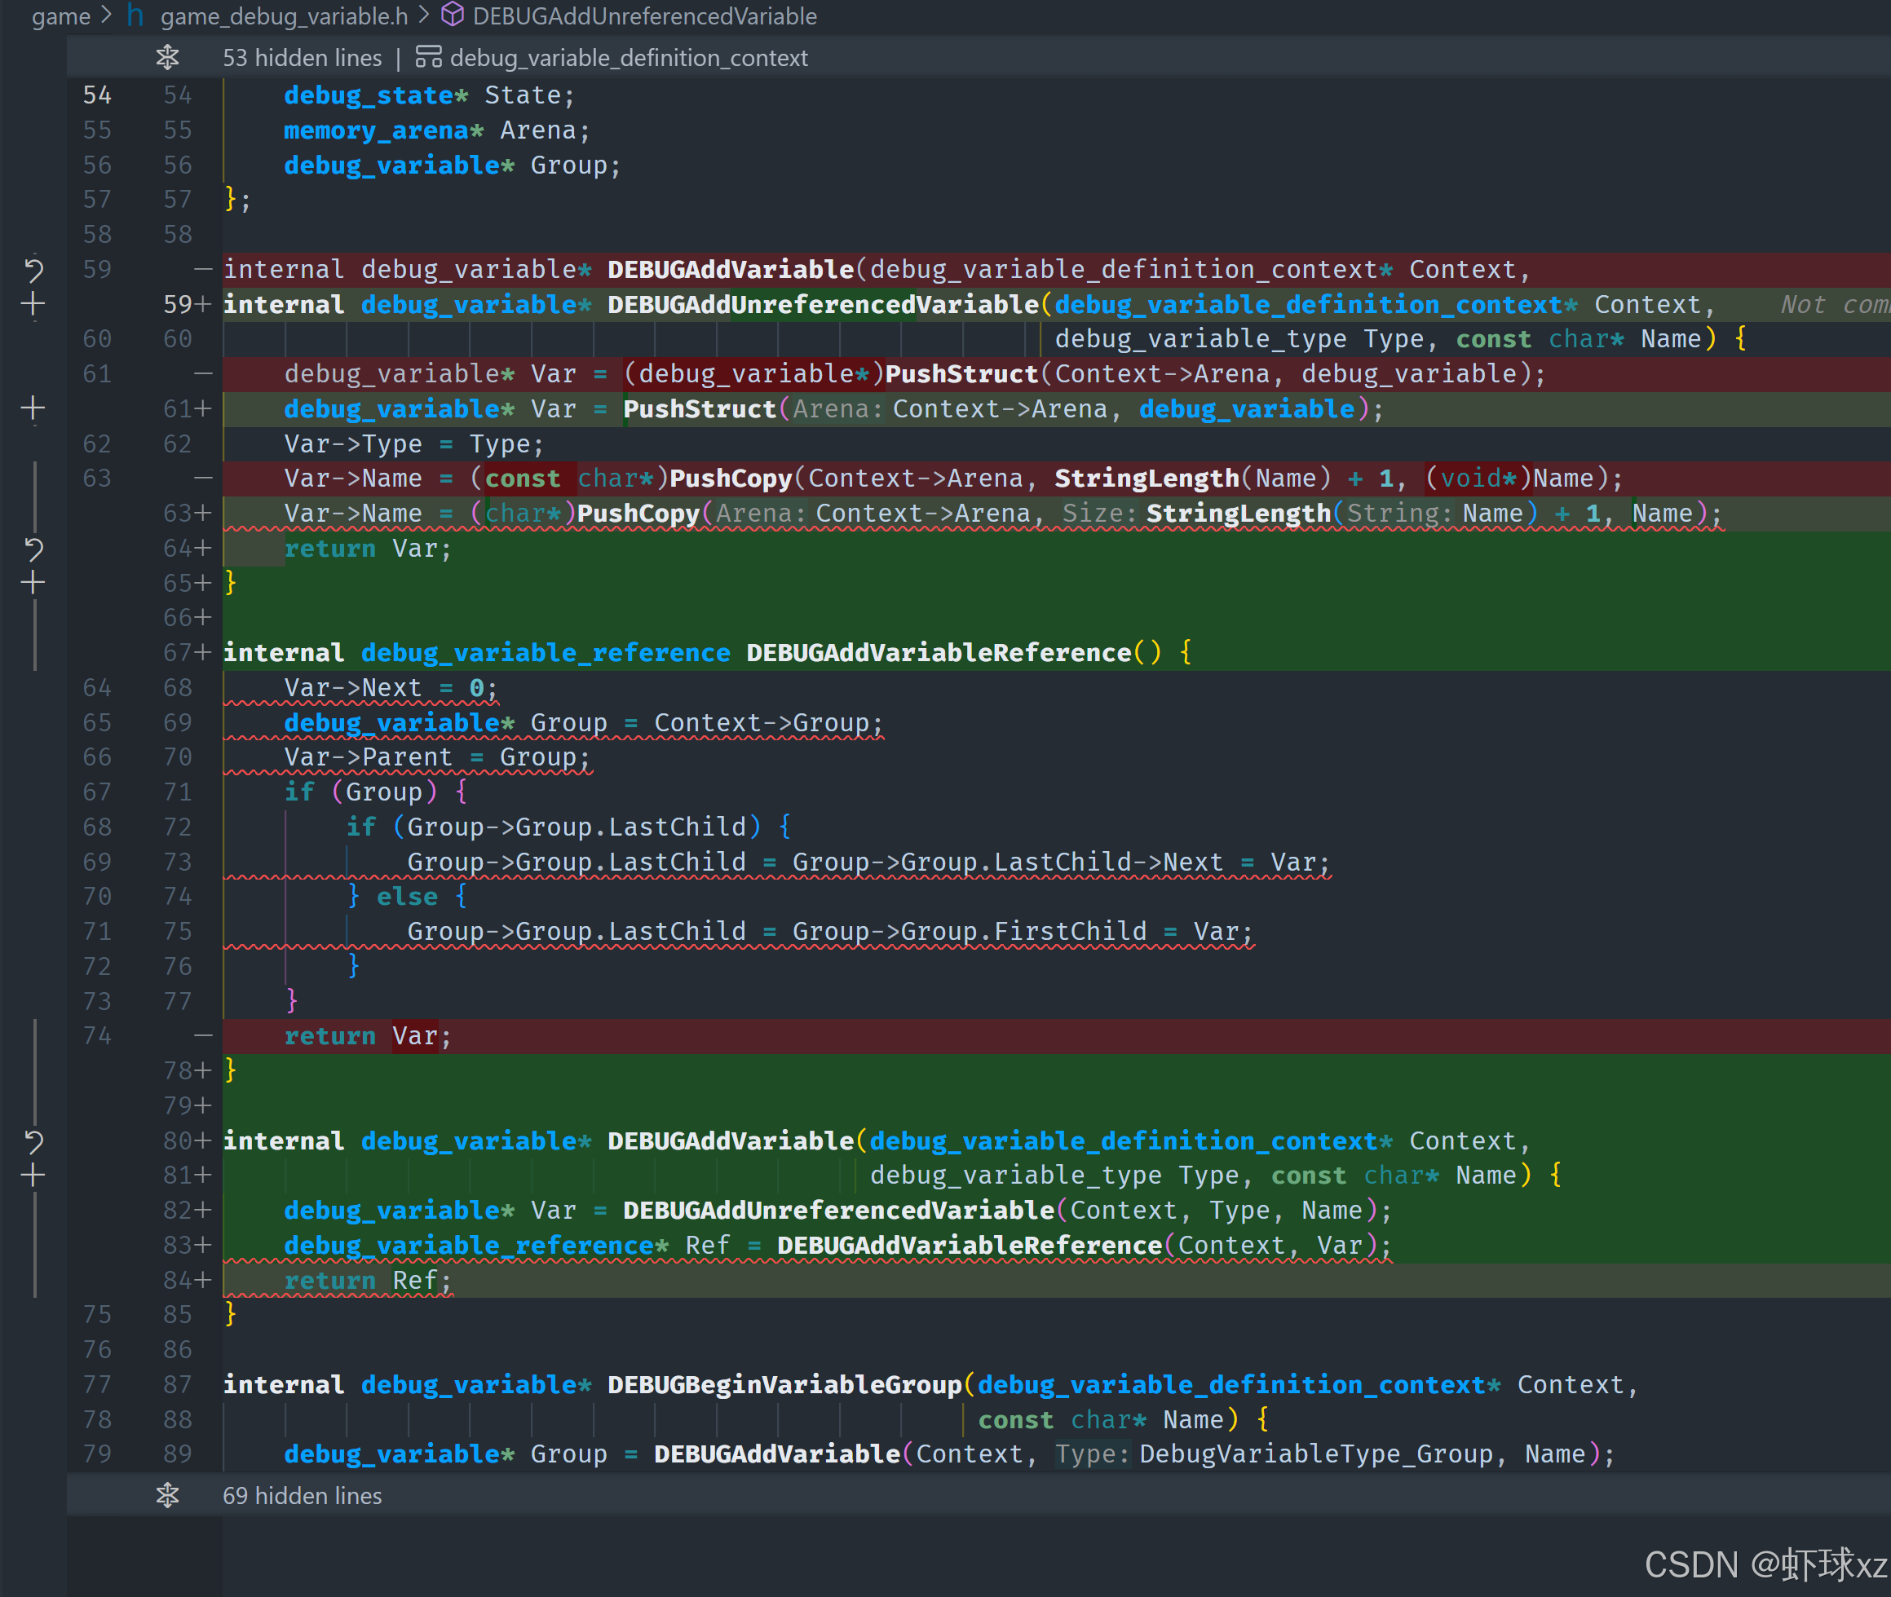Open 'game' folder breadcrumb item

pyautogui.click(x=60, y=15)
